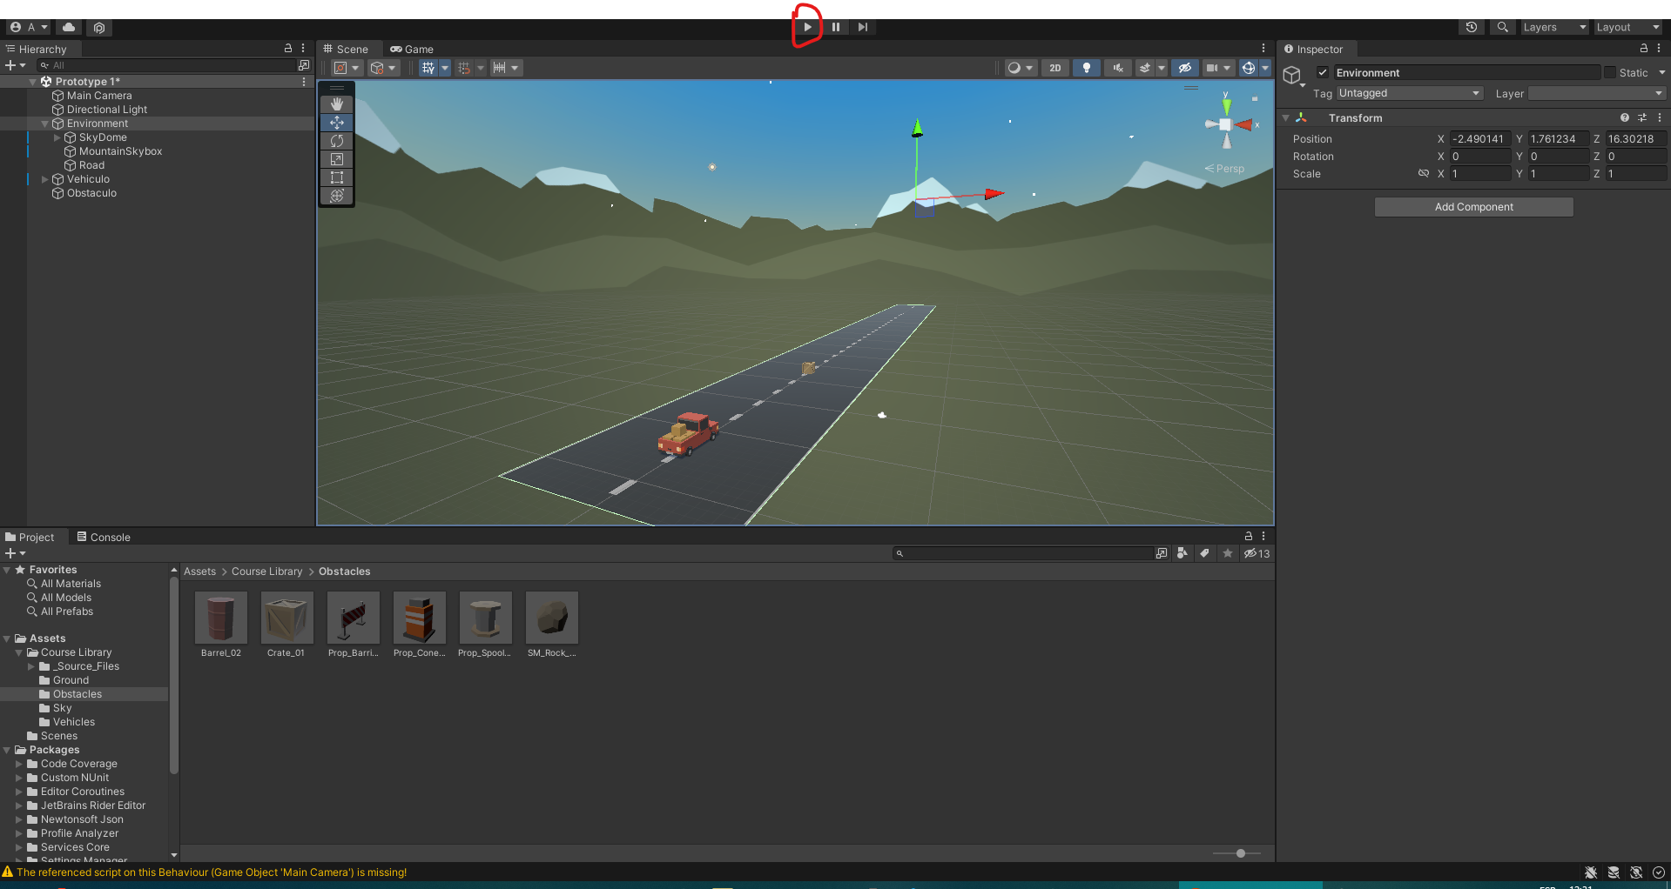Screen dimensions: 1671x889
Task: Toggle scene lighting with the lightbulb icon
Action: point(1086,68)
